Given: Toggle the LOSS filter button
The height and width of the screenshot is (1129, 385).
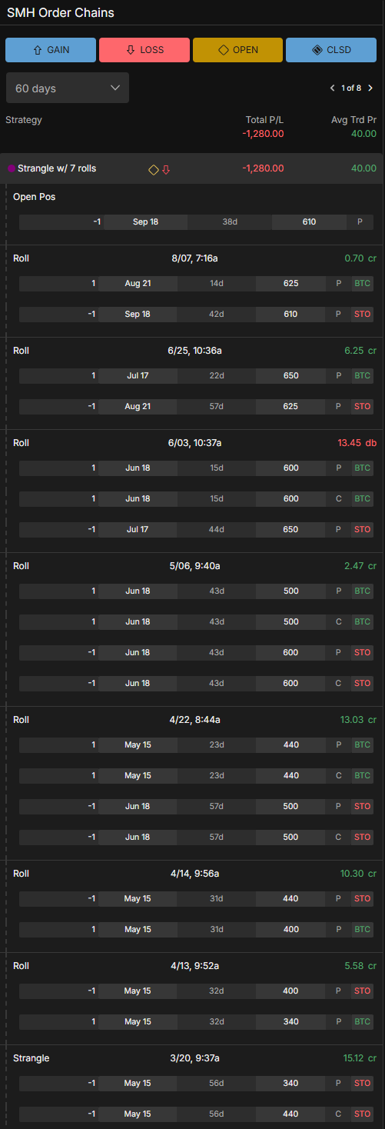Looking at the screenshot, I should (x=144, y=50).
